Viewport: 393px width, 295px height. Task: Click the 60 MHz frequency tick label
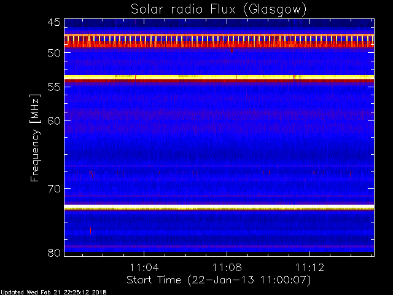(x=54, y=121)
